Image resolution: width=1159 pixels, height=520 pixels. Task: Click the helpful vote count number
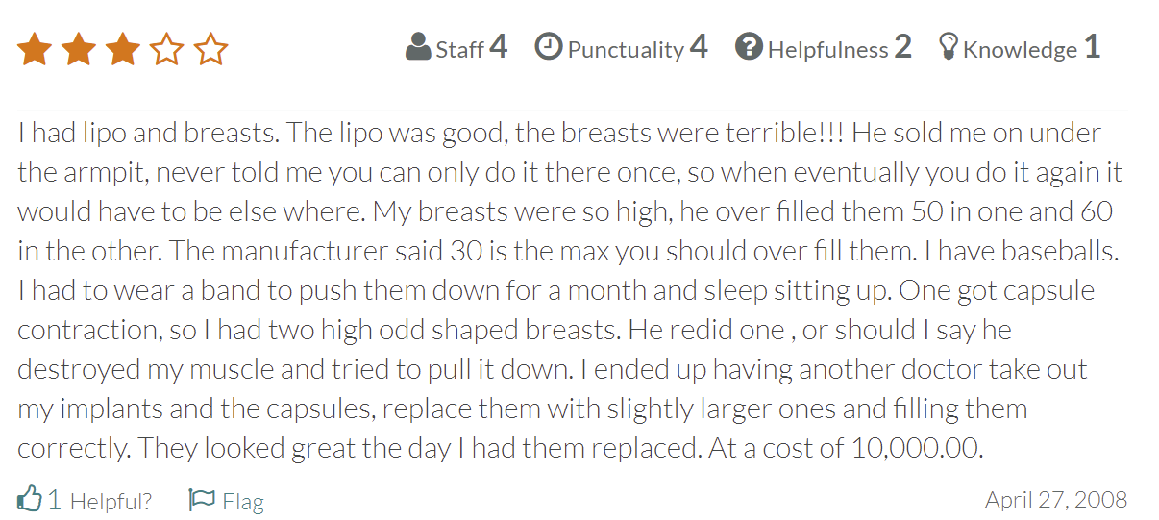click(x=55, y=500)
